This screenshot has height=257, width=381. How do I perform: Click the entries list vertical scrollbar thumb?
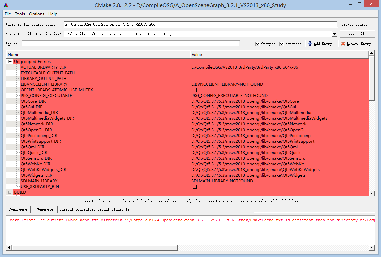point(371,78)
